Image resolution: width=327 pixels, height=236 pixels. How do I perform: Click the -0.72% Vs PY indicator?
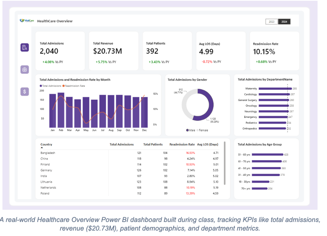[x=211, y=62]
